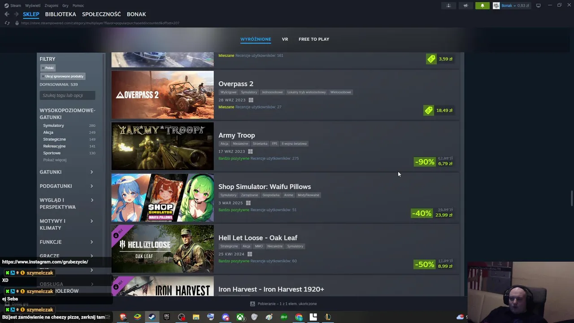Open the Znajomi menu
This screenshot has width=574, height=323.
(52, 5)
